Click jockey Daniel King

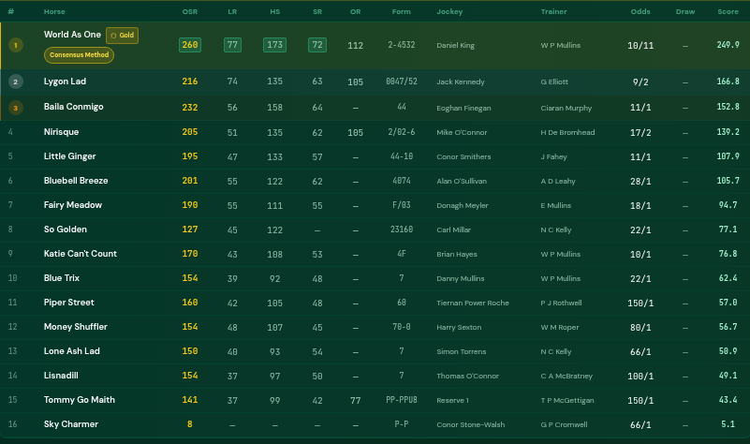click(x=455, y=46)
